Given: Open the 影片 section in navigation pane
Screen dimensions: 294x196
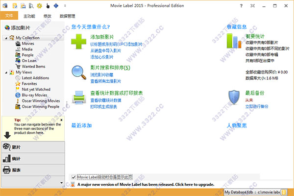Looking at the screenshot, I should [x=33, y=147].
